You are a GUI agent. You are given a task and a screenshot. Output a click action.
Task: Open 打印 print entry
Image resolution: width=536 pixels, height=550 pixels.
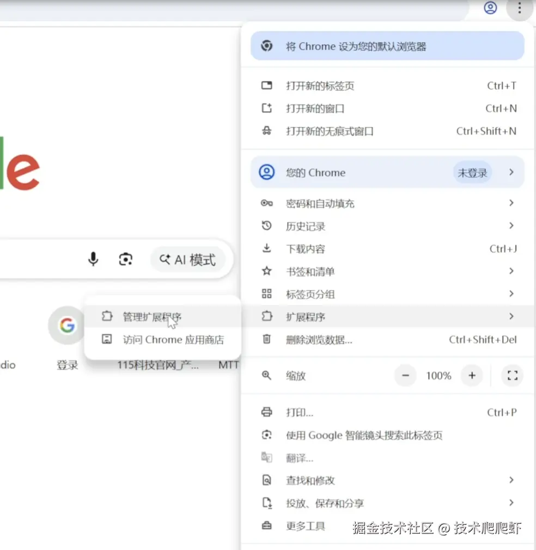pos(387,413)
